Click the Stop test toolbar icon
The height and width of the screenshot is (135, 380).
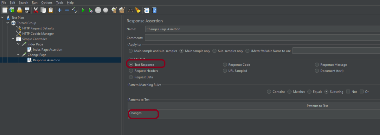[98, 10]
